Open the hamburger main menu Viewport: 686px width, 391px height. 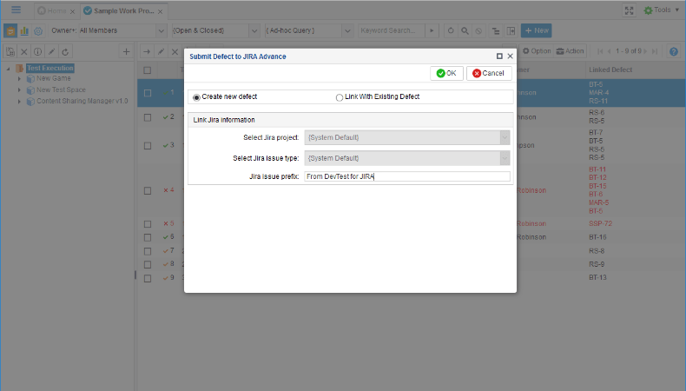point(16,10)
